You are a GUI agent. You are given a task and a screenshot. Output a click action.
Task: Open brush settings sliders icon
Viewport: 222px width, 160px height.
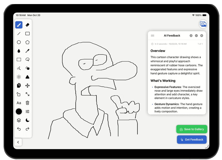[27, 111]
